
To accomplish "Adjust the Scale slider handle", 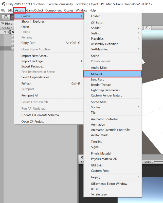I will pyautogui.click(x=153, y=162).
